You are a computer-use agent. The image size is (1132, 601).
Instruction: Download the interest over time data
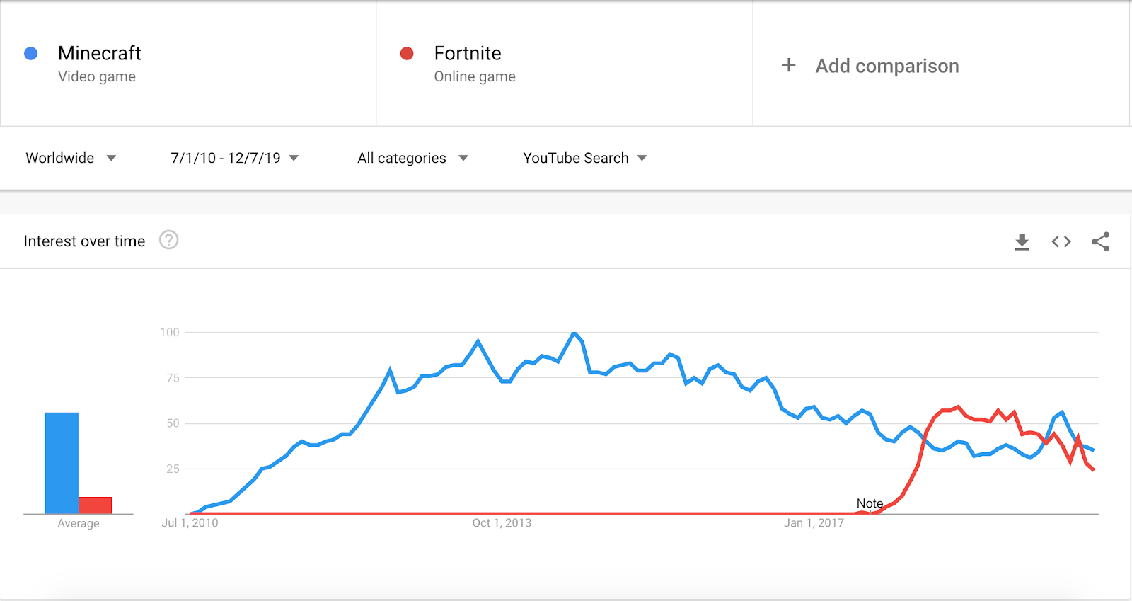[1022, 242]
